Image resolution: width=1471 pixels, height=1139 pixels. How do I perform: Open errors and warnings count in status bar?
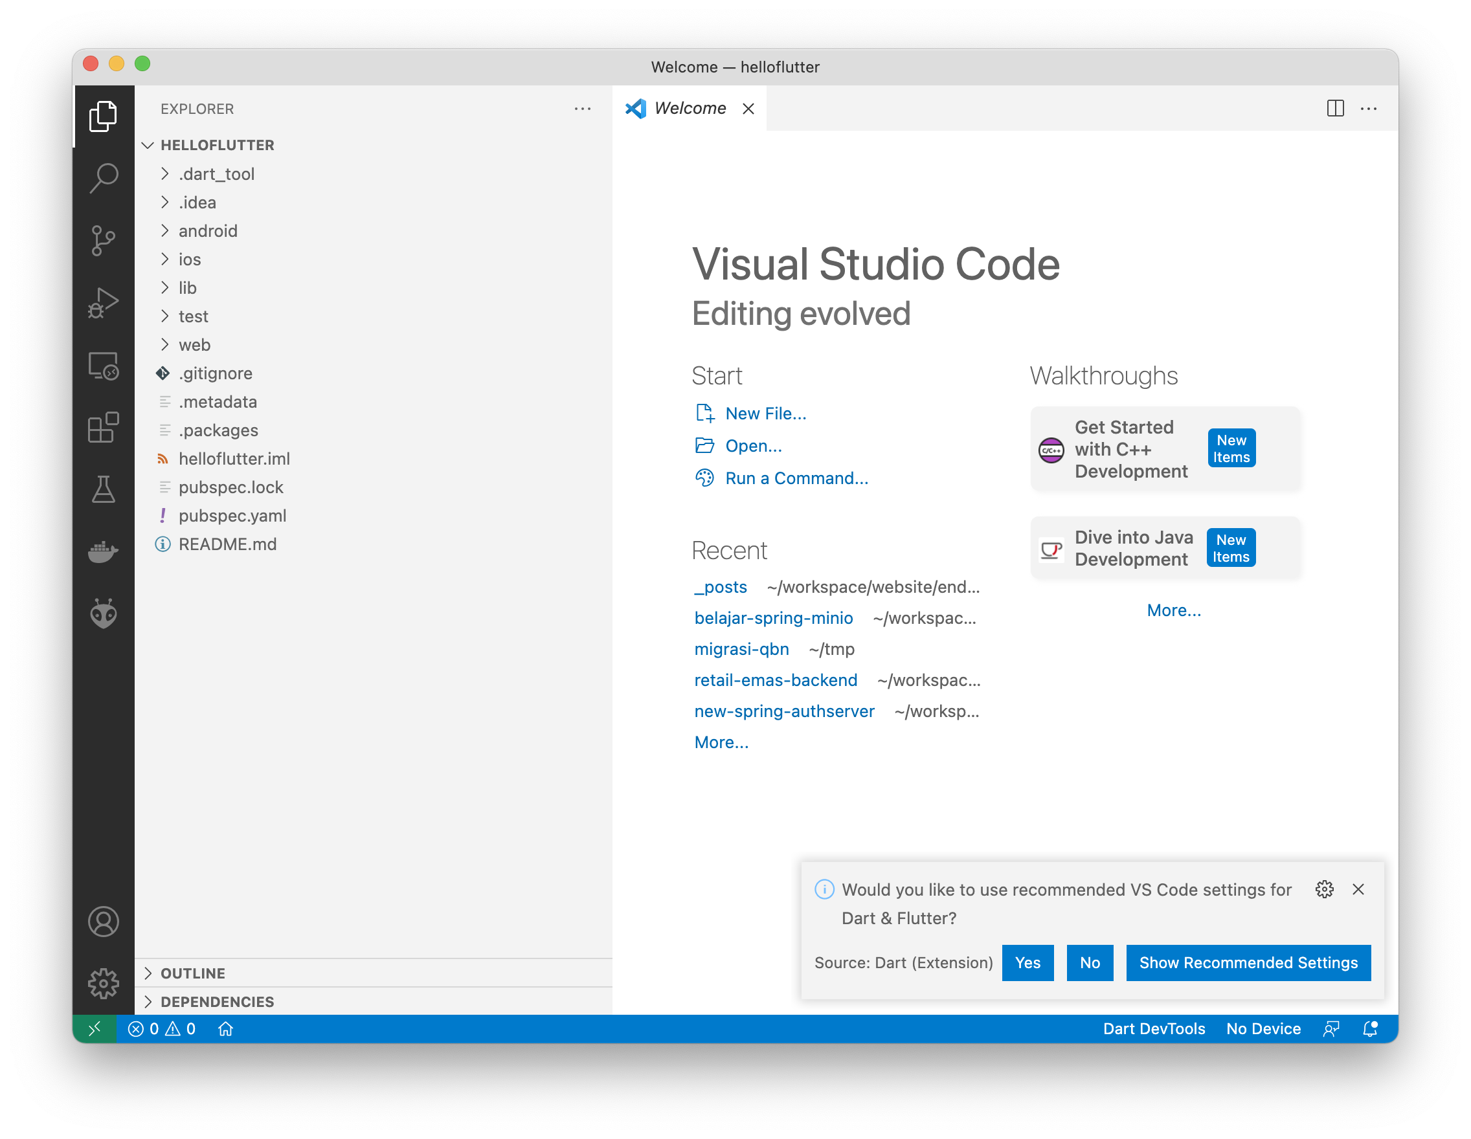(162, 1028)
